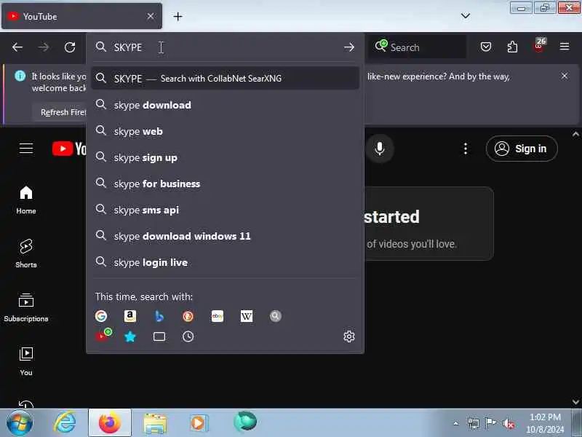Click the YouTube logo
The width and height of the screenshot is (582, 437).
[69, 149]
